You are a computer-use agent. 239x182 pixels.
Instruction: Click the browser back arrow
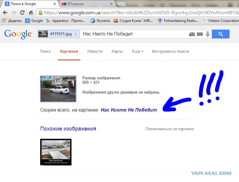tap(5, 12)
